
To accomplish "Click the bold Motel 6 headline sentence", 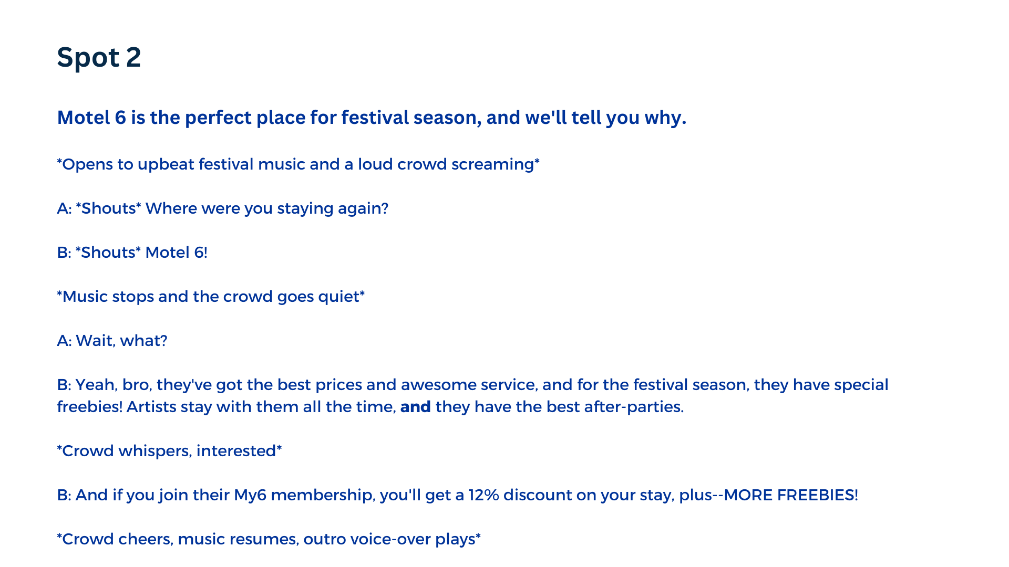I will click(x=371, y=118).
